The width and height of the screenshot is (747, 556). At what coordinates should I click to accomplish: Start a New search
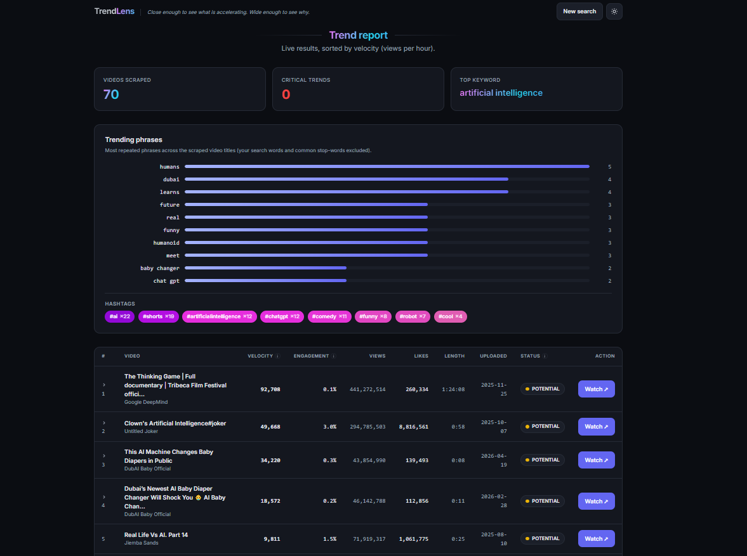coord(579,11)
